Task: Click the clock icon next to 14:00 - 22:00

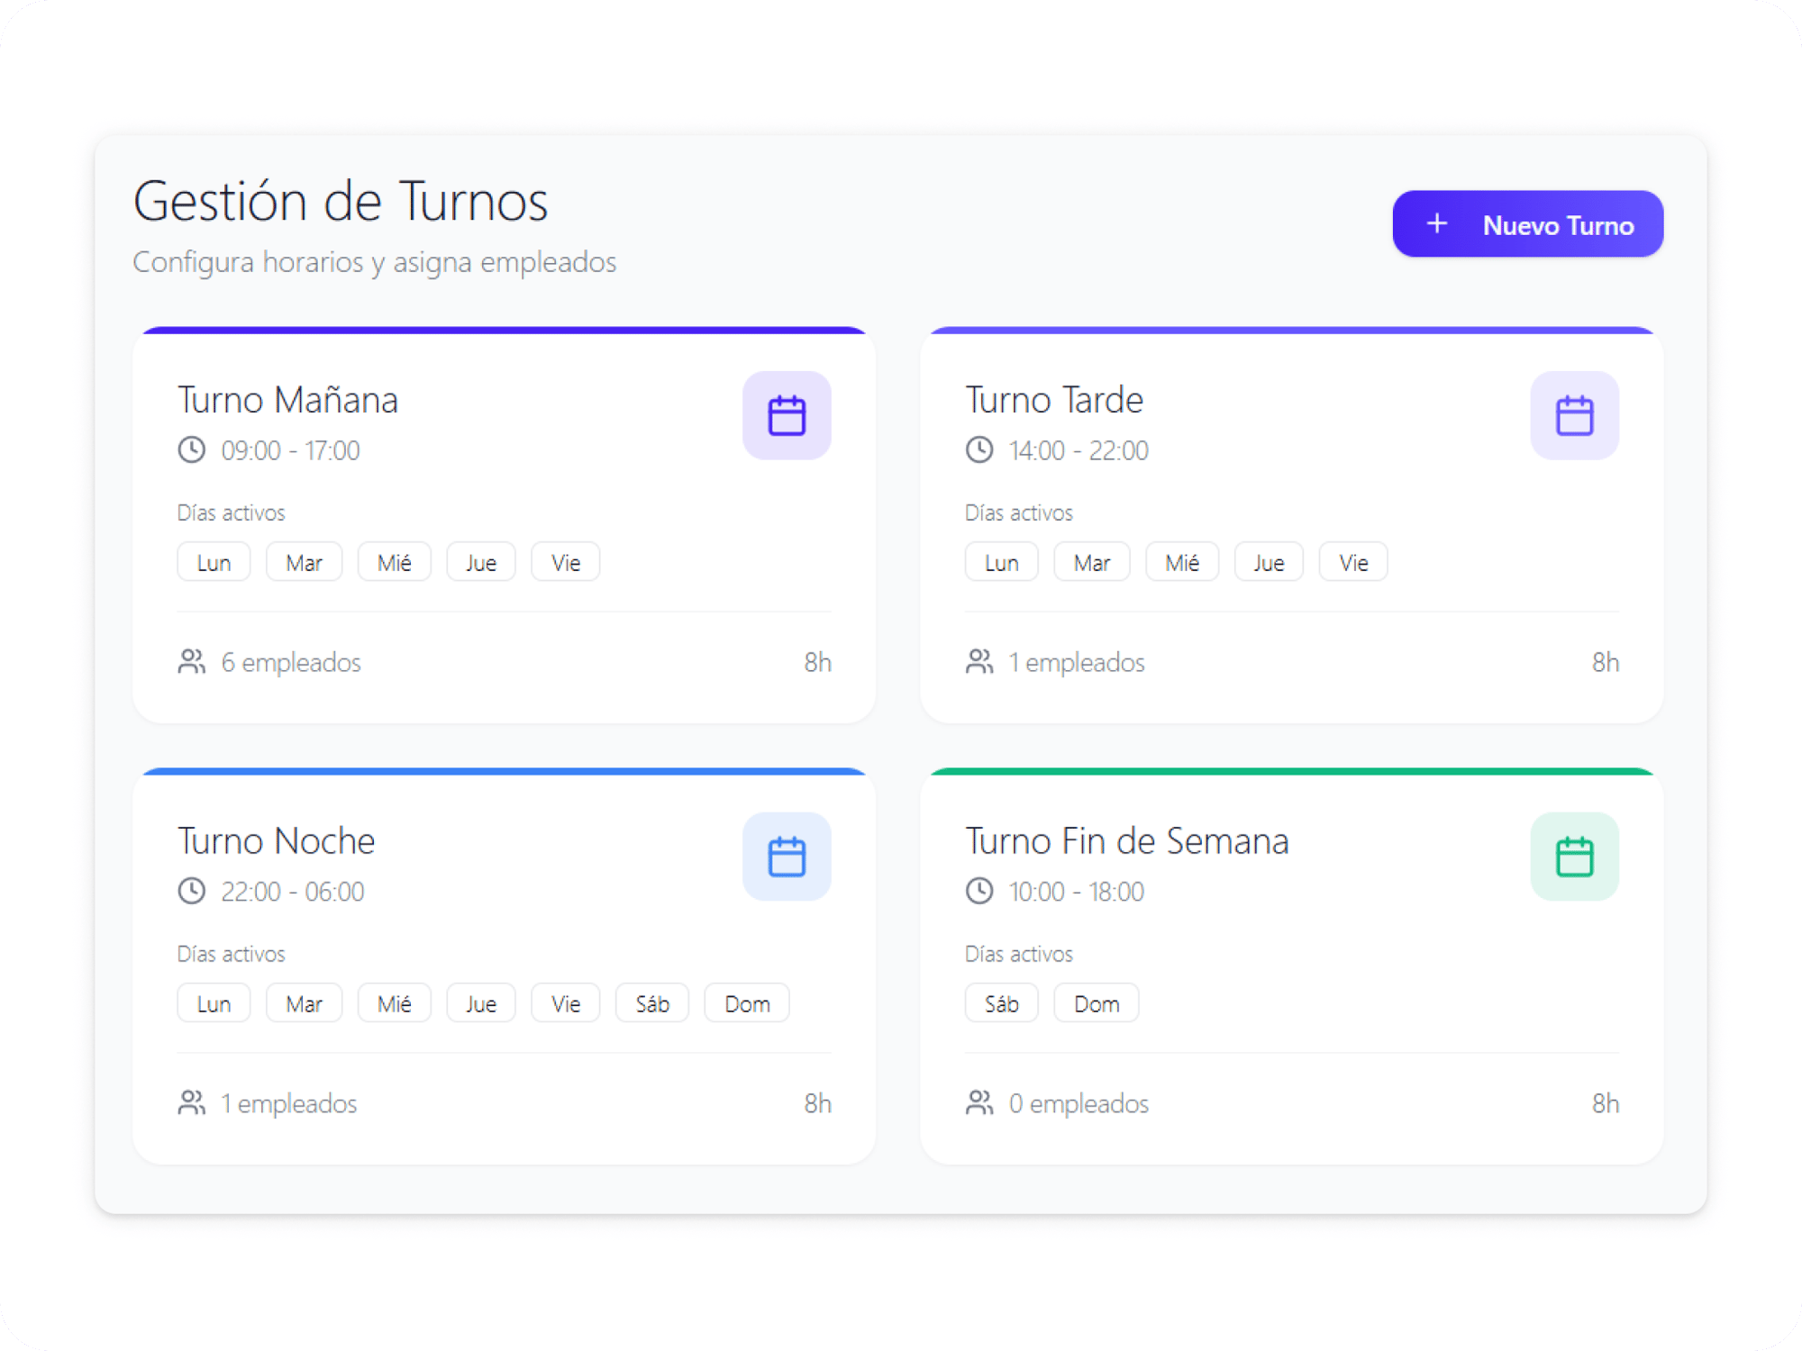Action: pos(979,450)
